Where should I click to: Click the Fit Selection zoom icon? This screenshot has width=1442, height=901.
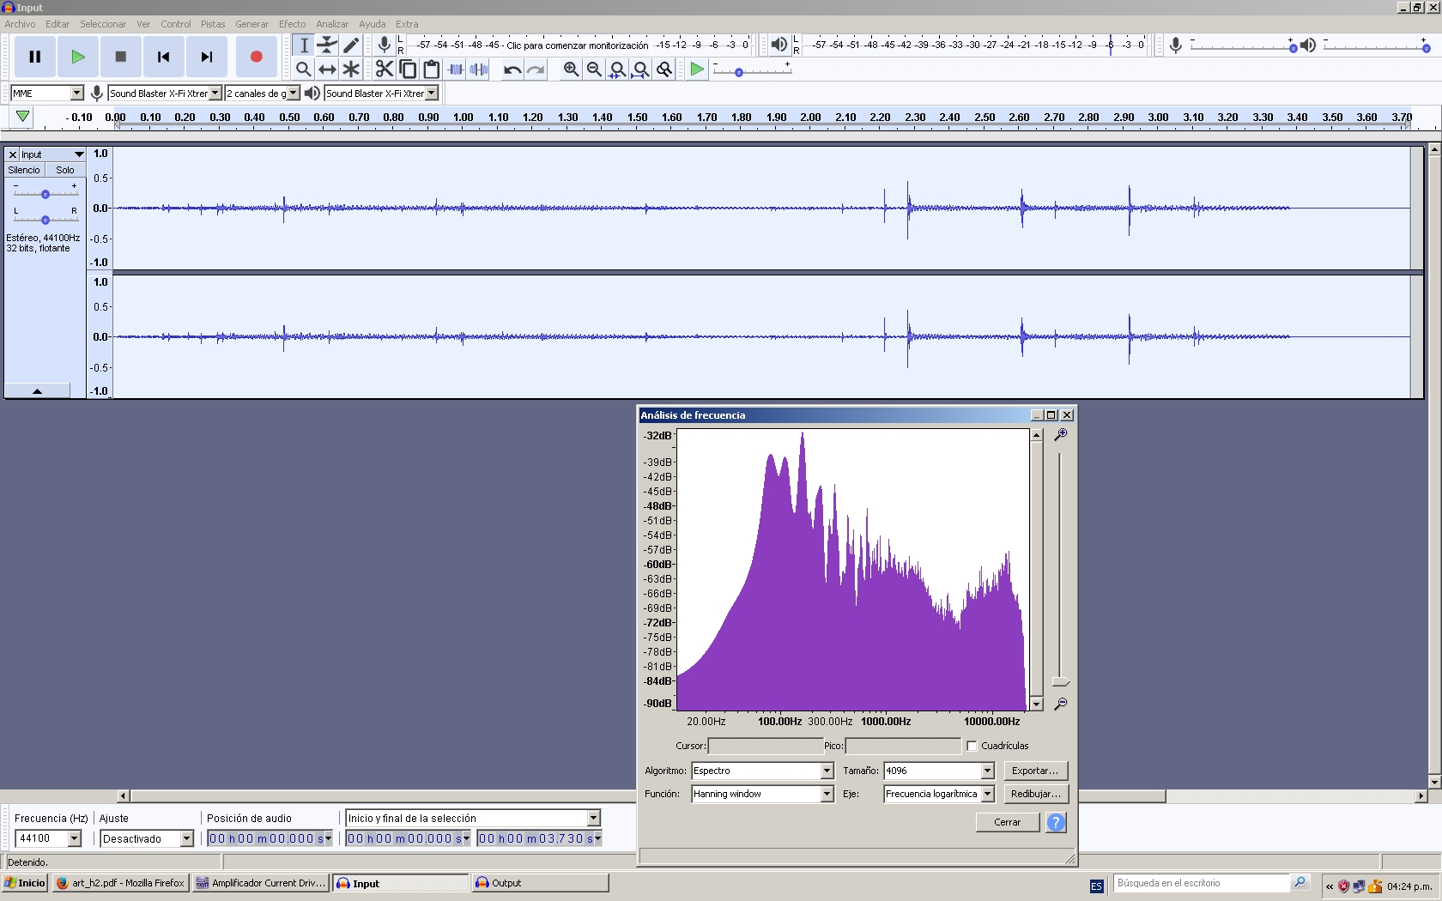click(x=617, y=70)
